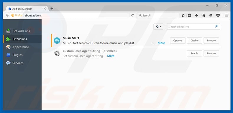
Task: Click the Music Start extension icon
Action: tap(57, 41)
